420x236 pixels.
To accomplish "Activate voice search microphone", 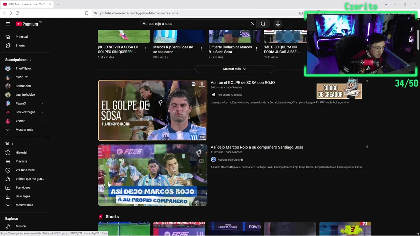I will coord(278,24).
